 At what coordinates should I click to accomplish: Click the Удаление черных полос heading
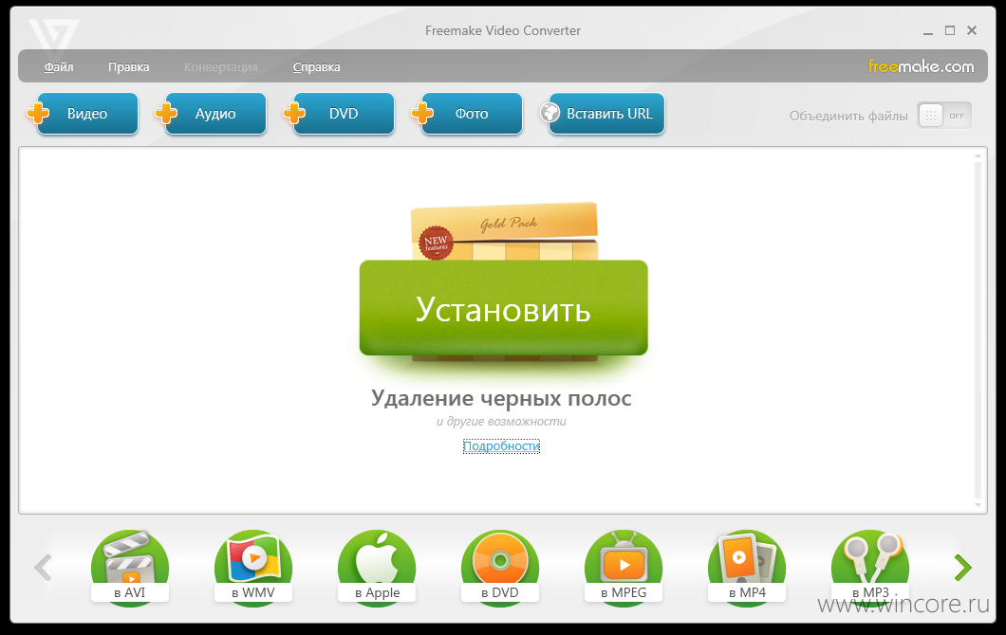[x=501, y=398]
